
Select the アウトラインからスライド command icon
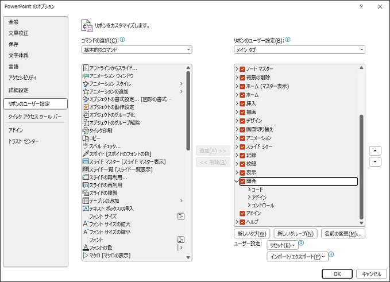pyautogui.click(x=86, y=68)
